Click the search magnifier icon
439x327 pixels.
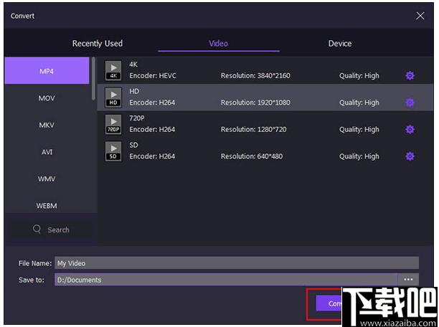click(37, 229)
